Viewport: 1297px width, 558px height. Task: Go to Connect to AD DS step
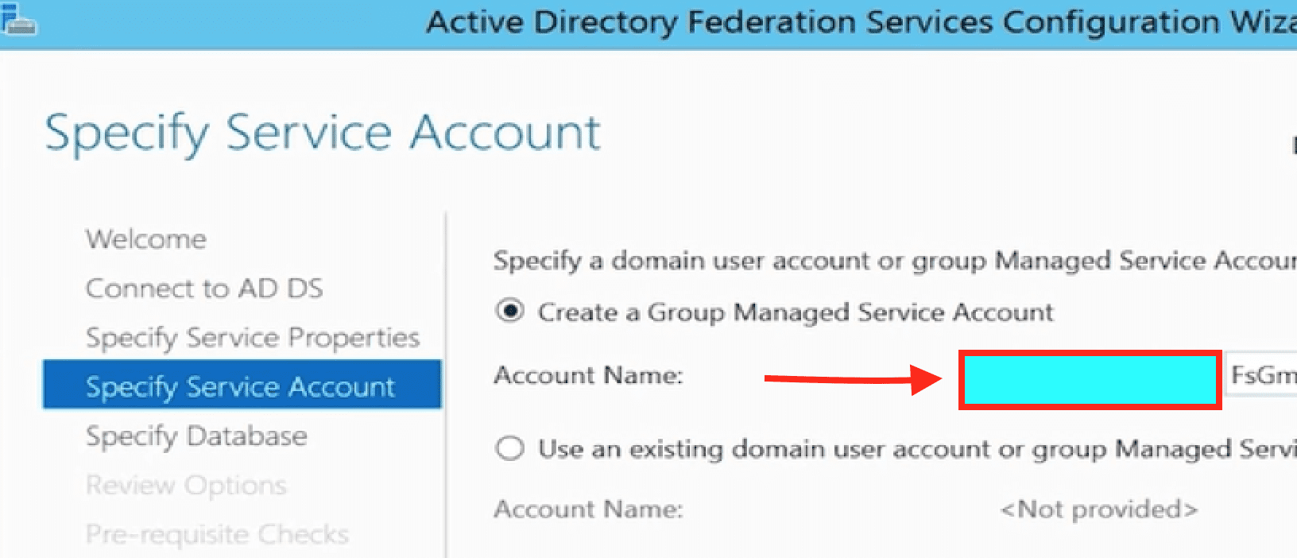pos(204,288)
